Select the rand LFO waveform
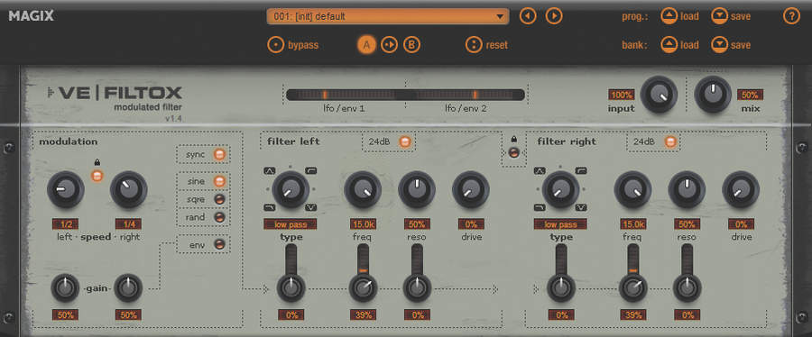The image size is (812, 337). (x=219, y=217)
